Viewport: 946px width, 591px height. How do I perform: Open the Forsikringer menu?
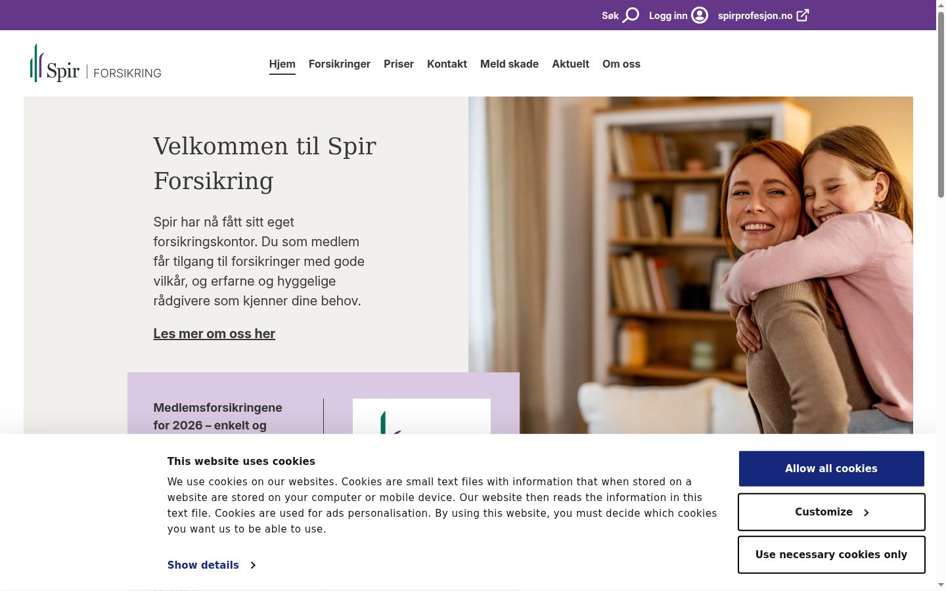(340, 64)
